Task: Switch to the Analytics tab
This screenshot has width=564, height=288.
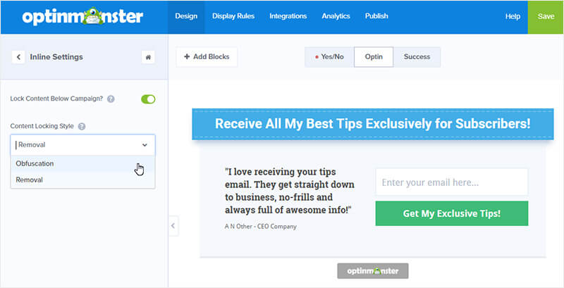Action: click(336, 16)
